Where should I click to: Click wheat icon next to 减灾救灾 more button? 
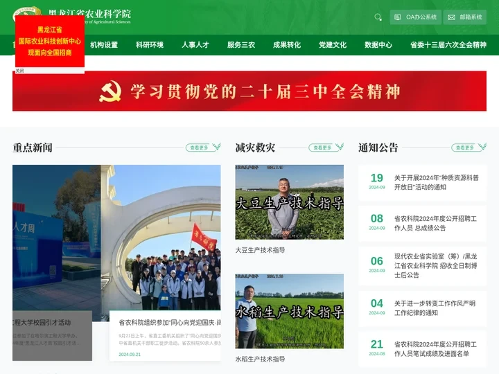[340, 146]
